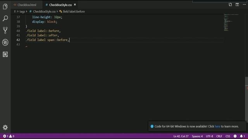Click the .field label:before breadcrumb
248x139 pixels.
[74, 12]
